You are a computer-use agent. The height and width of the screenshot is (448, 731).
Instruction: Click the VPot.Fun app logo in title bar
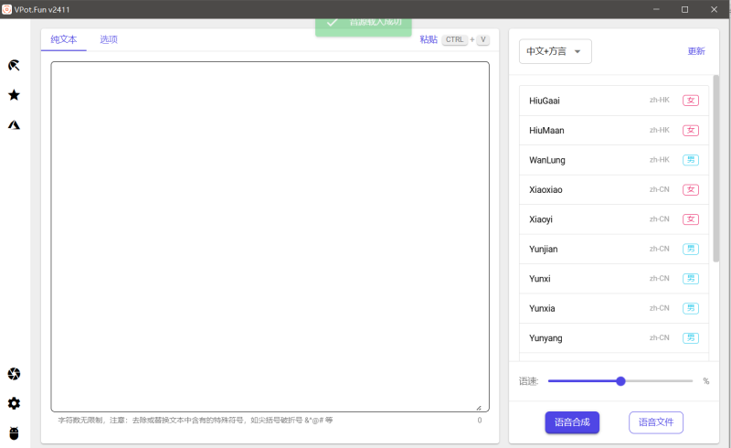point(7,9)
